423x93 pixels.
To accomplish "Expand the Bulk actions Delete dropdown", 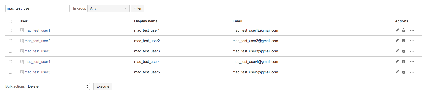I will [58, 86].
